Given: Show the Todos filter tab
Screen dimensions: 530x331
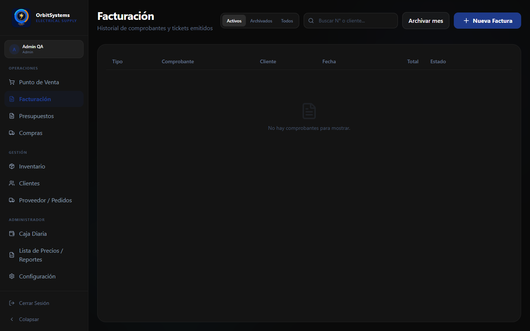Looking at the screenshot, I should point(287,21).
